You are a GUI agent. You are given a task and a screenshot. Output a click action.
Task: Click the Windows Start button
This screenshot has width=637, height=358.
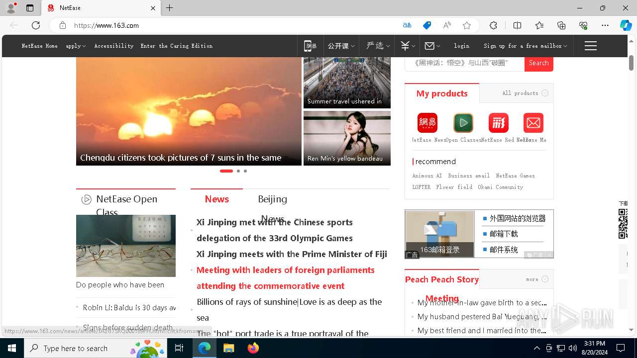tap(12, 348)
